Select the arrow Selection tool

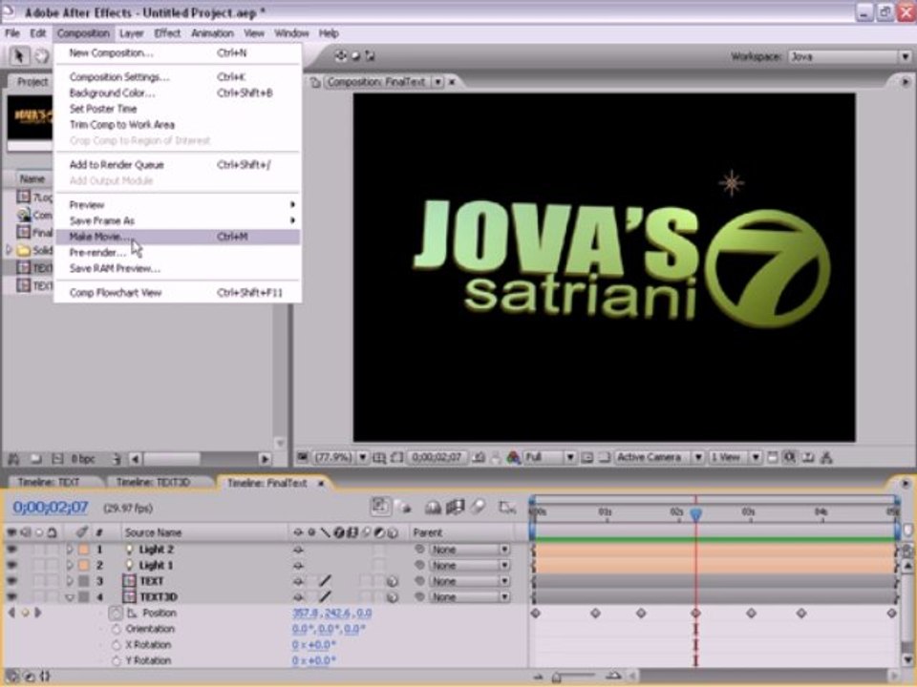[x=19, y=56]
